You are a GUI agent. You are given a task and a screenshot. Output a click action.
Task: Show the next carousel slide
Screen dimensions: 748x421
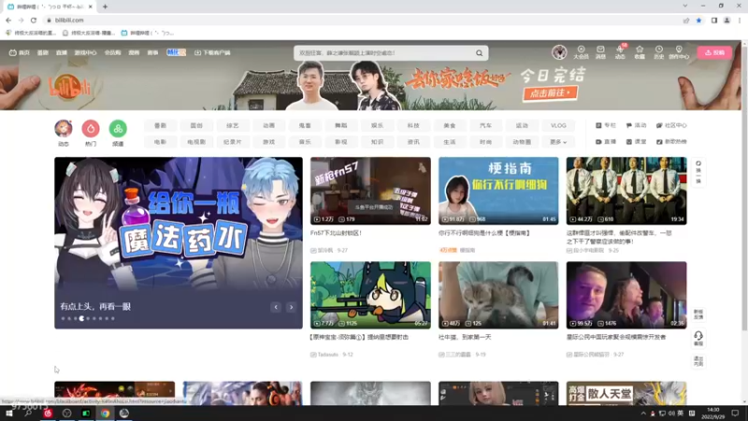pos(291,307)
